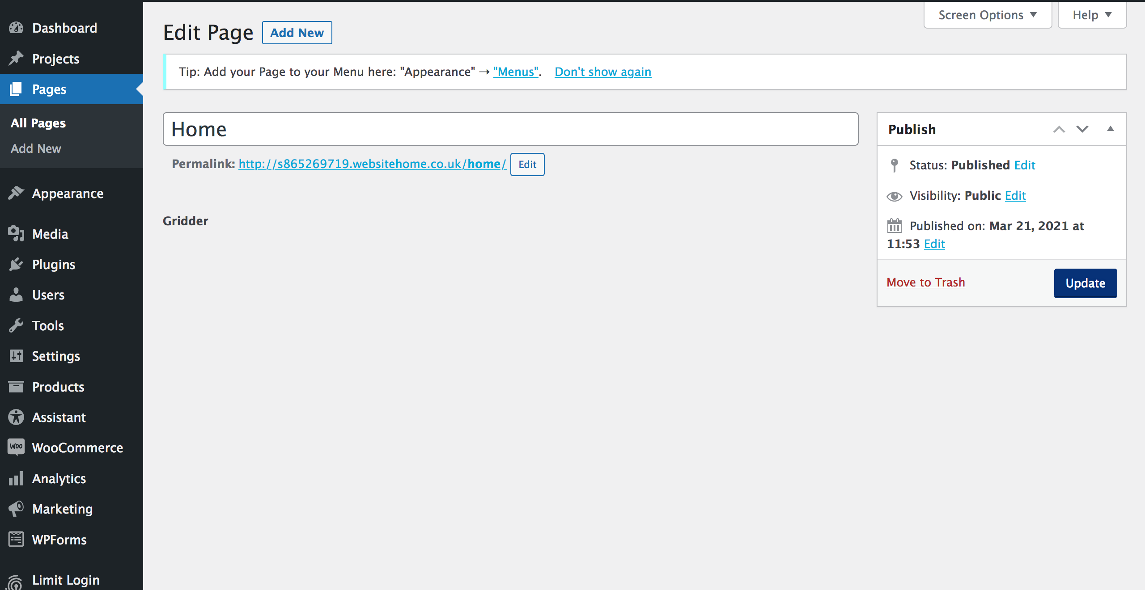Edit the Visibility setting in the Publish box
This screenshot has width=1145, height=590.
[x=1015, y=195]
